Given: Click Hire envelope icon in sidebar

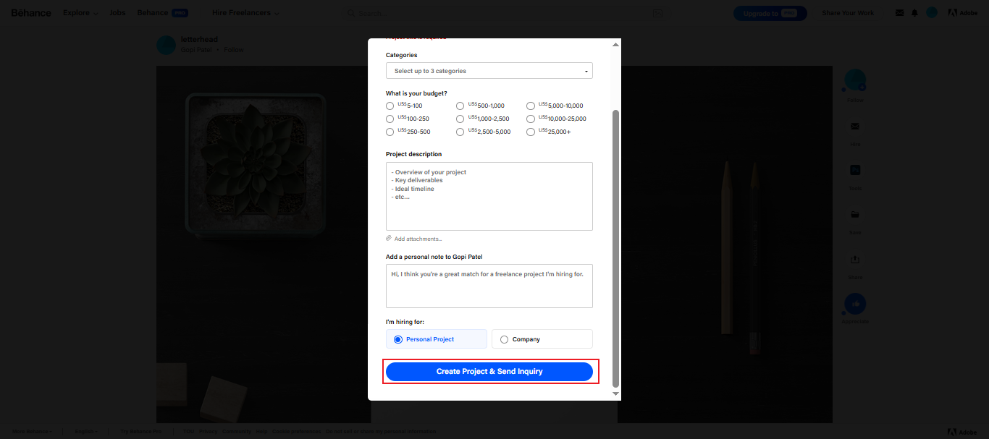Looking at the screenshot, I should pos(855,126).
